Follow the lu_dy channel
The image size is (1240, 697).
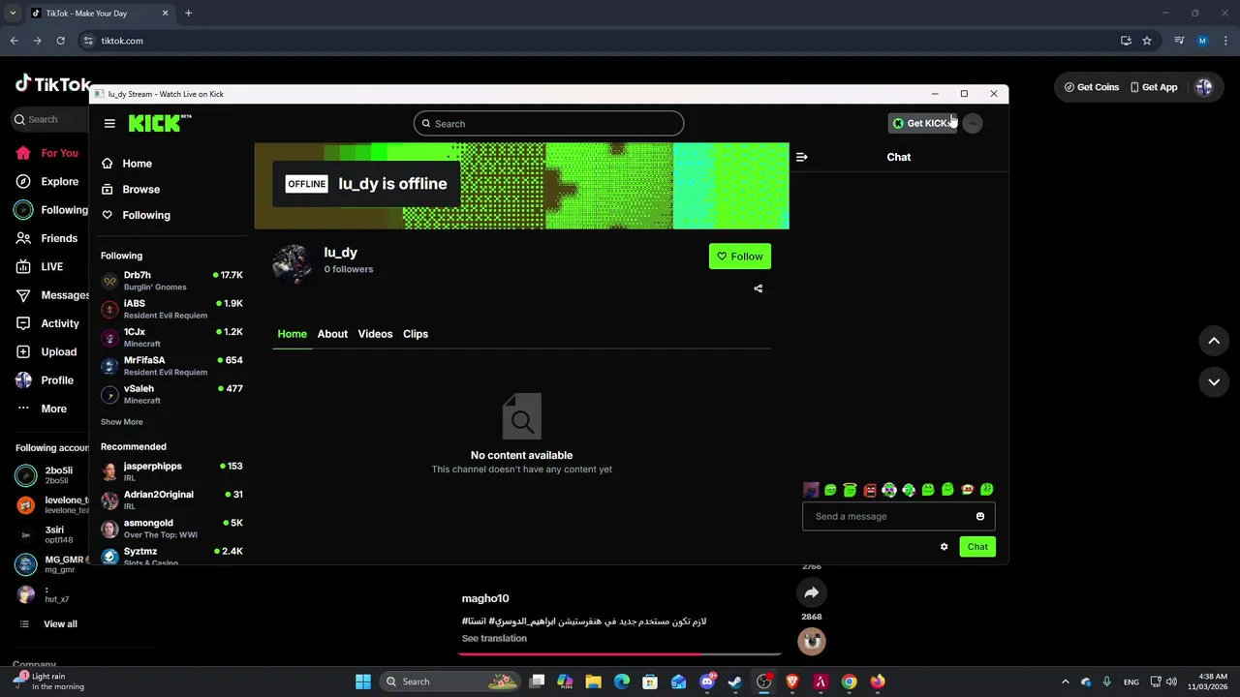(x=740, y=257)
